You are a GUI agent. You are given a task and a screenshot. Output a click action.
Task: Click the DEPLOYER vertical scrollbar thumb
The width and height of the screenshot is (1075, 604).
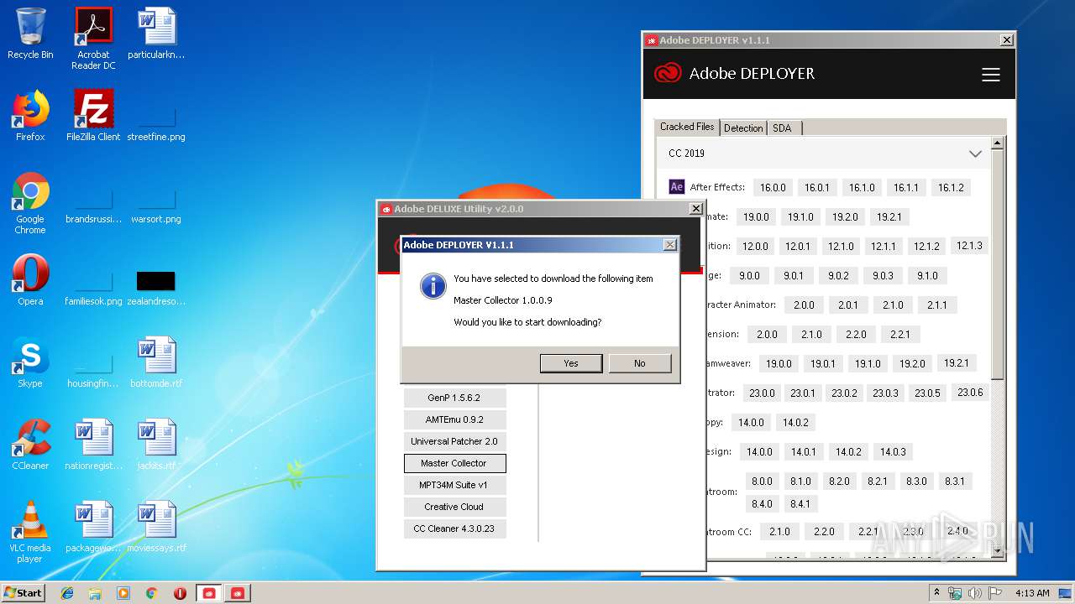(x=998, y=264)
